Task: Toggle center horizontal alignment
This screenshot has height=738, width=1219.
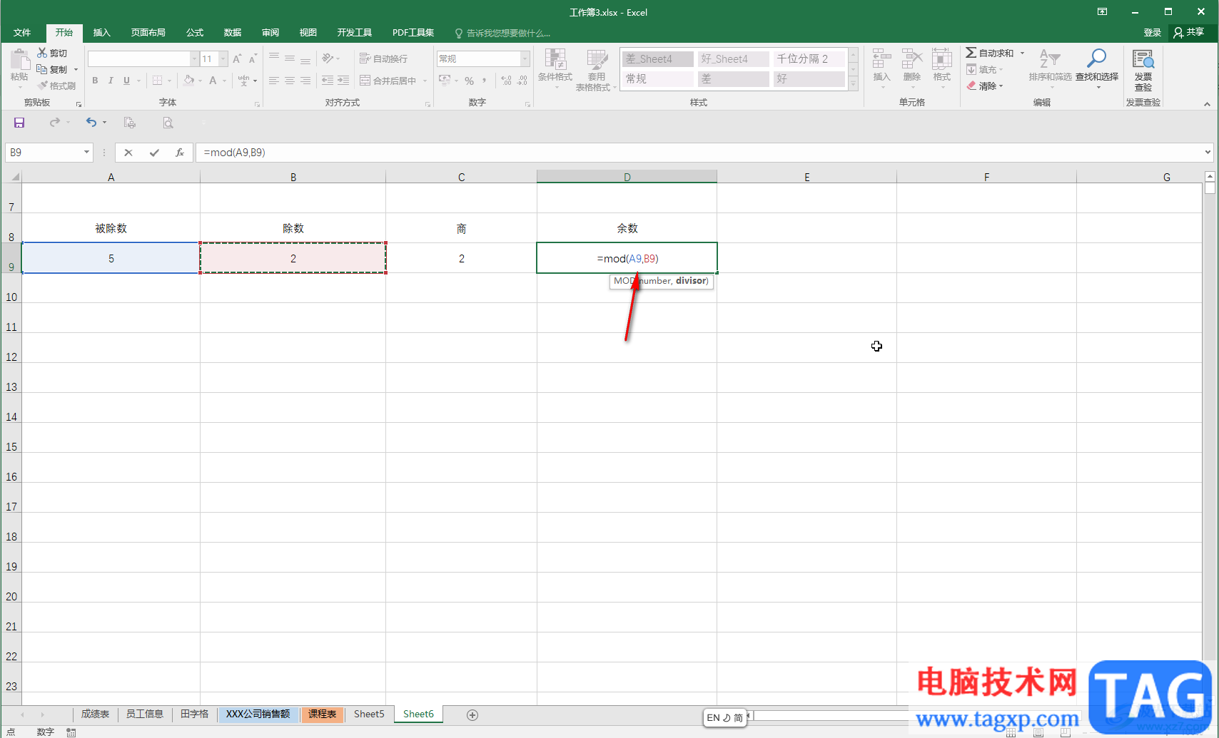Action: 290,81
